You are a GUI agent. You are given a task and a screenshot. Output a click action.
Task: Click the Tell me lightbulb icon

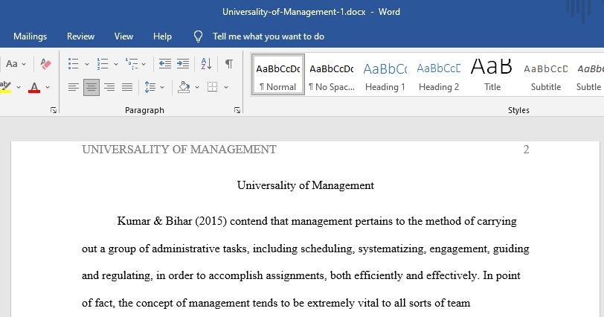198,36
